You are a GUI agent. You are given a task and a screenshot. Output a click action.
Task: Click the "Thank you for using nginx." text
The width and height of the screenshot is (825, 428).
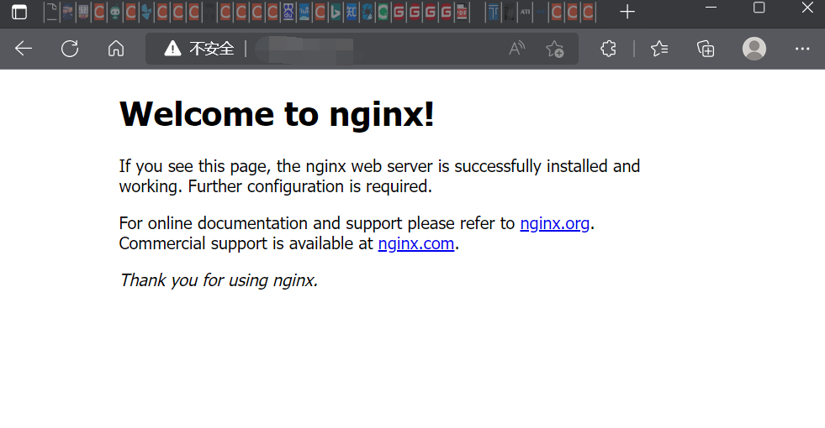click(x=219, y=280)
